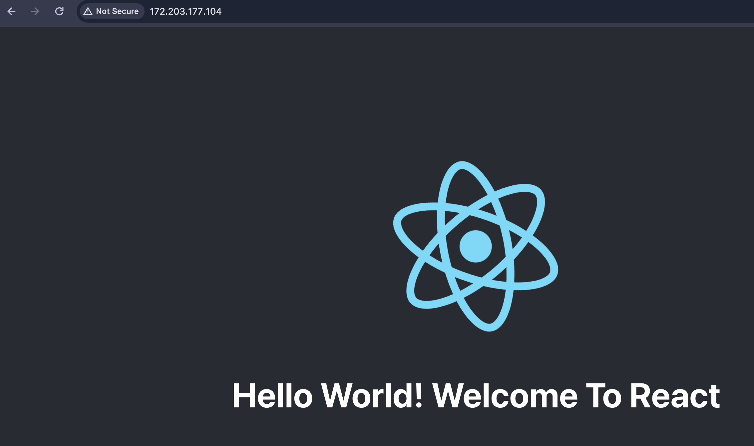This screenshot has width=754, height=446.
Task: Click the word "To" in heading
Action: click(603, 396)
